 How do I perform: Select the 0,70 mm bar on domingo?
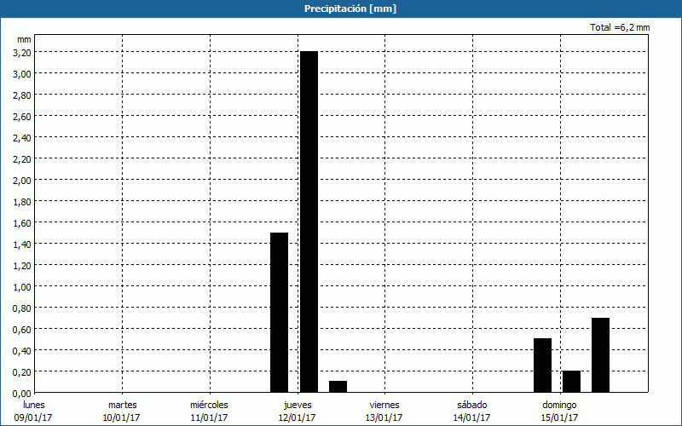tap(600, 355)
